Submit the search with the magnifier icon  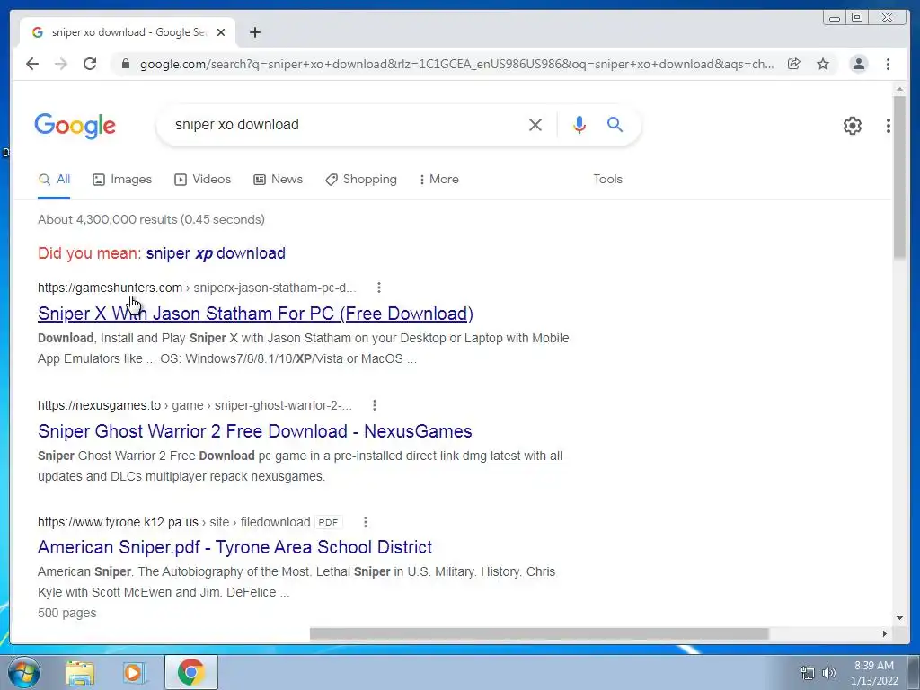point(615,124)
